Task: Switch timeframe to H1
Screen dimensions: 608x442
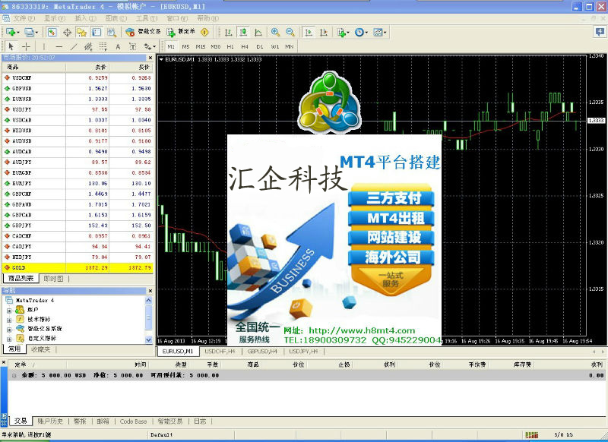Action: tap(230, 46)
